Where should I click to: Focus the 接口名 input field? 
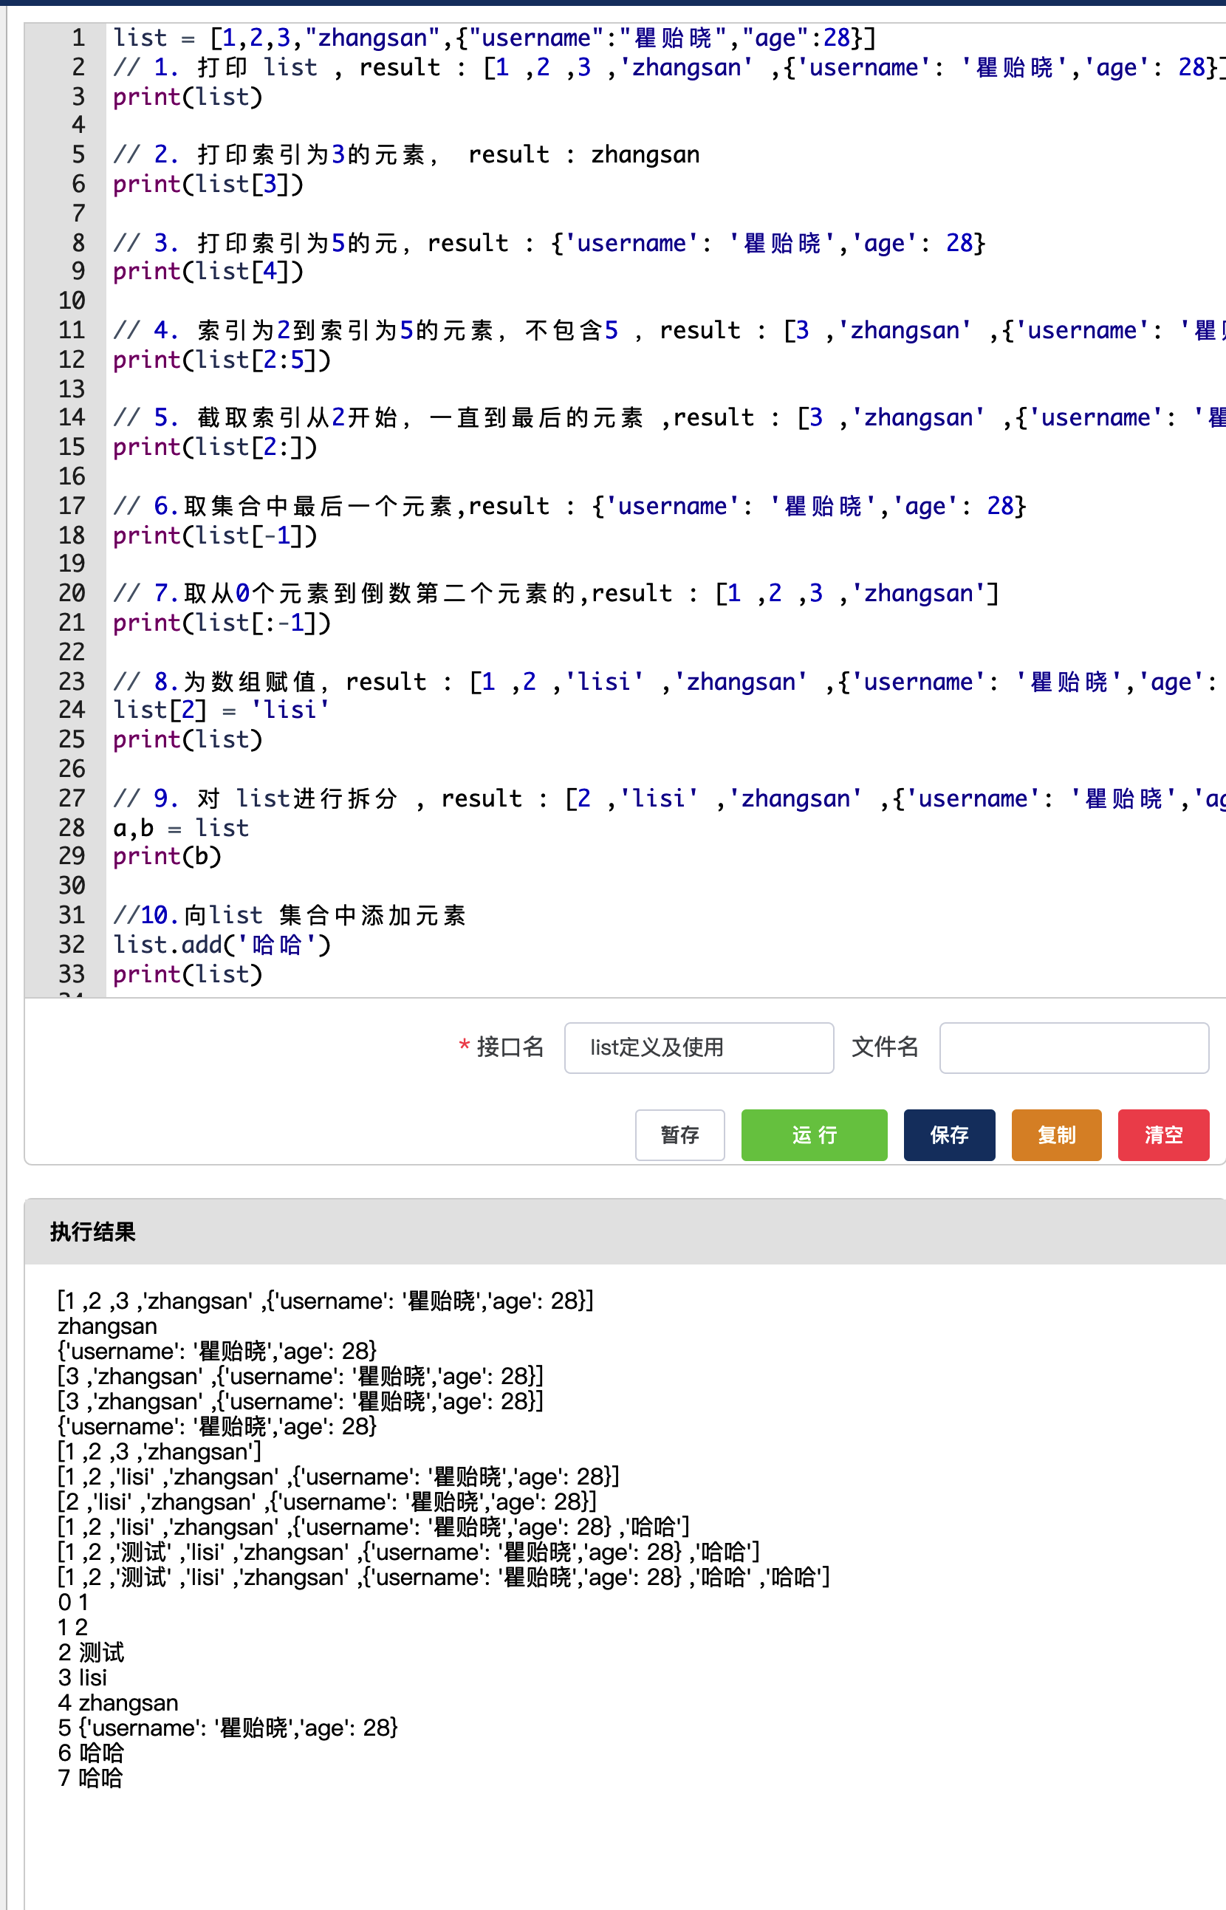coord(699,1048)
